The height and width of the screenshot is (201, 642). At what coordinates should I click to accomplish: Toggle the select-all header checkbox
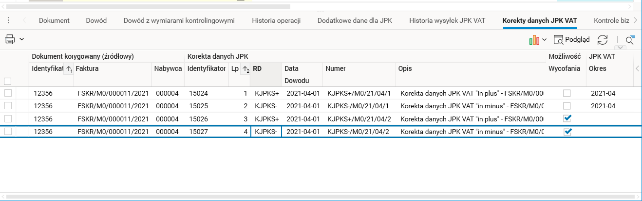[7, 81]
